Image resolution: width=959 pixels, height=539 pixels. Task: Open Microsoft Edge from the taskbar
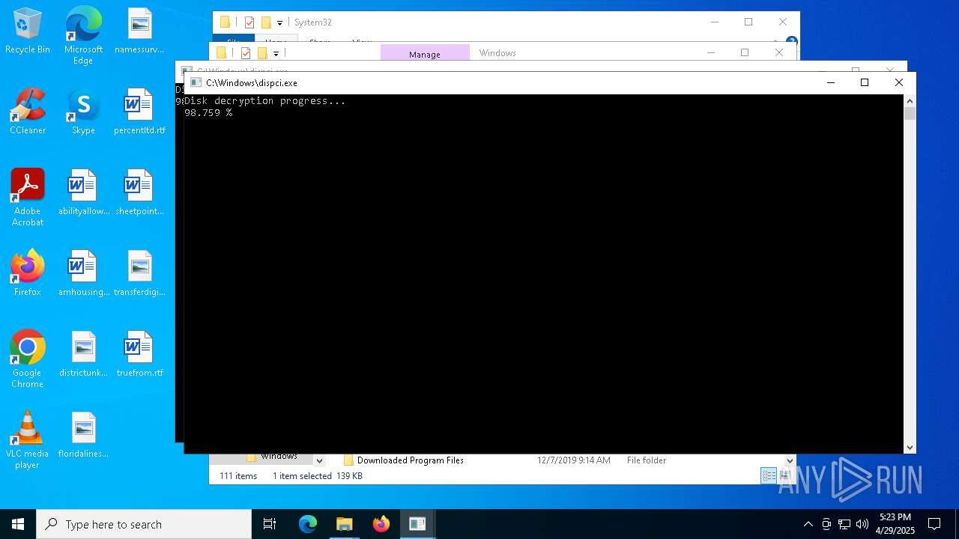click(308, 524)
